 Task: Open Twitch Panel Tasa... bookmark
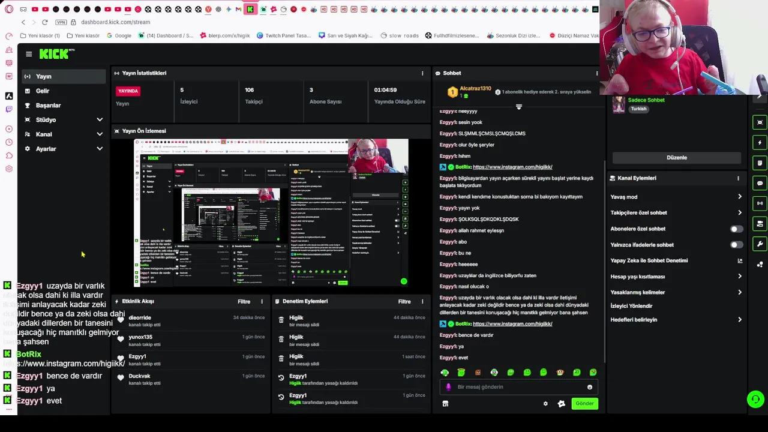(284, 35)
